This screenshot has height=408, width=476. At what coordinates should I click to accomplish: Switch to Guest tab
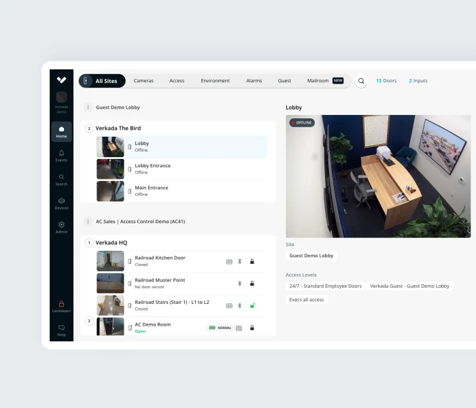tap(284, 81)
